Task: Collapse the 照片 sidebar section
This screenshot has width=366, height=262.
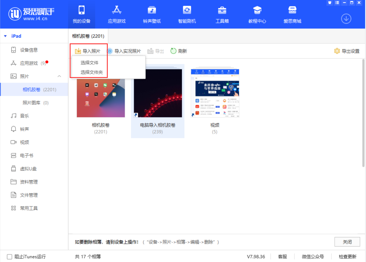Action: pos(59,76)
